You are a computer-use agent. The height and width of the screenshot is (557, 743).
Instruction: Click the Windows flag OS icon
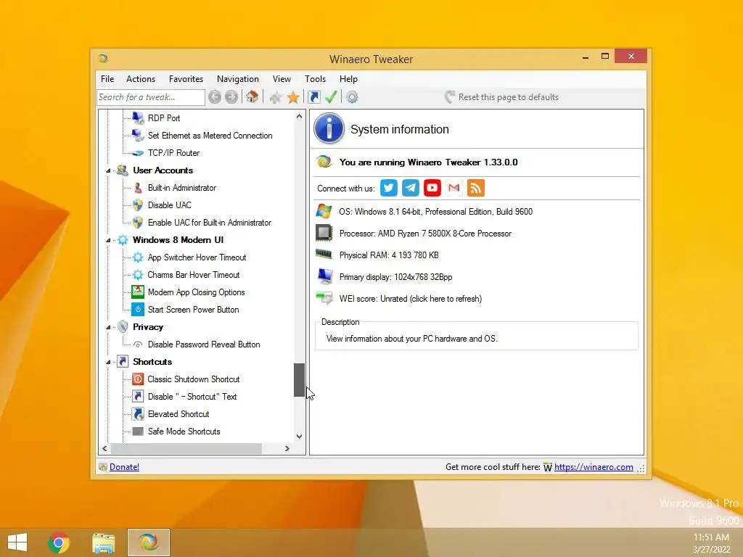coord(324,211)
